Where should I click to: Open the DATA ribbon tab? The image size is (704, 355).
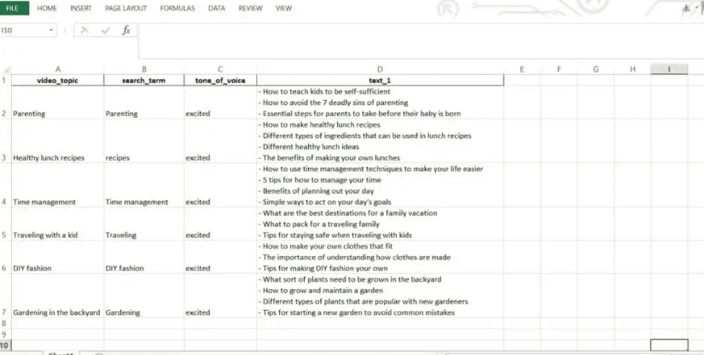pos(217,8)
